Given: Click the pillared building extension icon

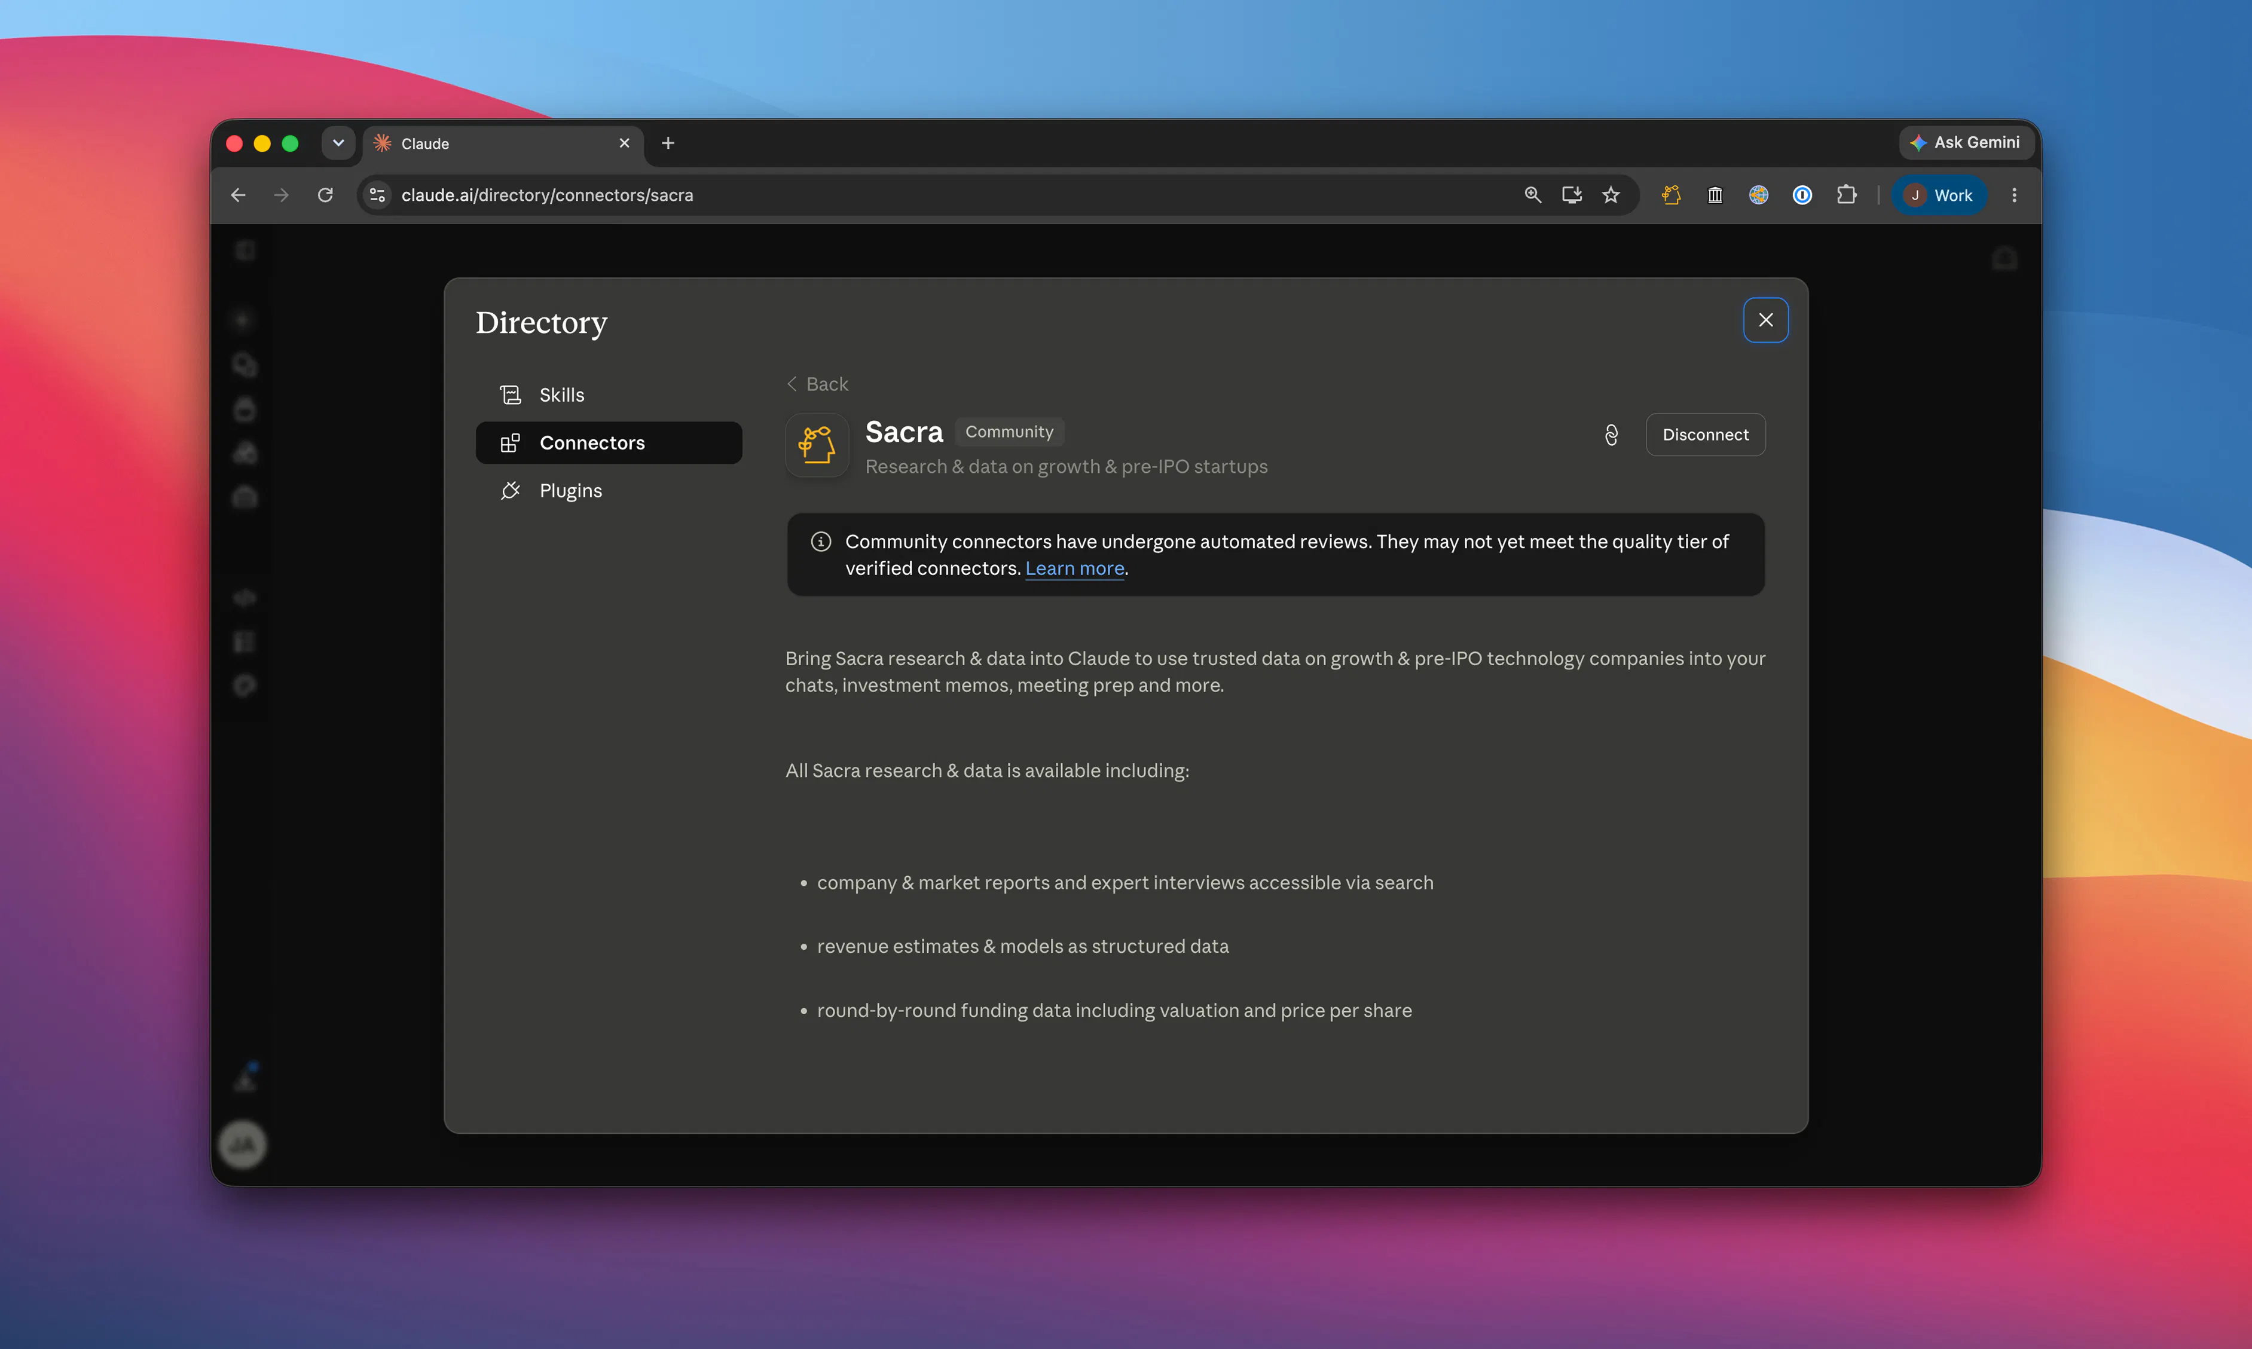Looking at the screenshot, I should tap(1715, 194).
